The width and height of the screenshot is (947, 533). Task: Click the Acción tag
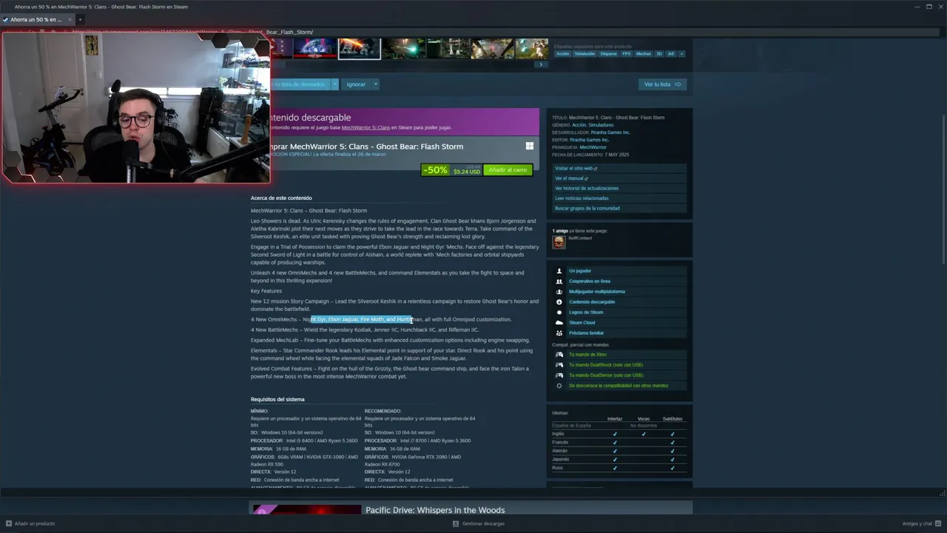tap(563, 53)
